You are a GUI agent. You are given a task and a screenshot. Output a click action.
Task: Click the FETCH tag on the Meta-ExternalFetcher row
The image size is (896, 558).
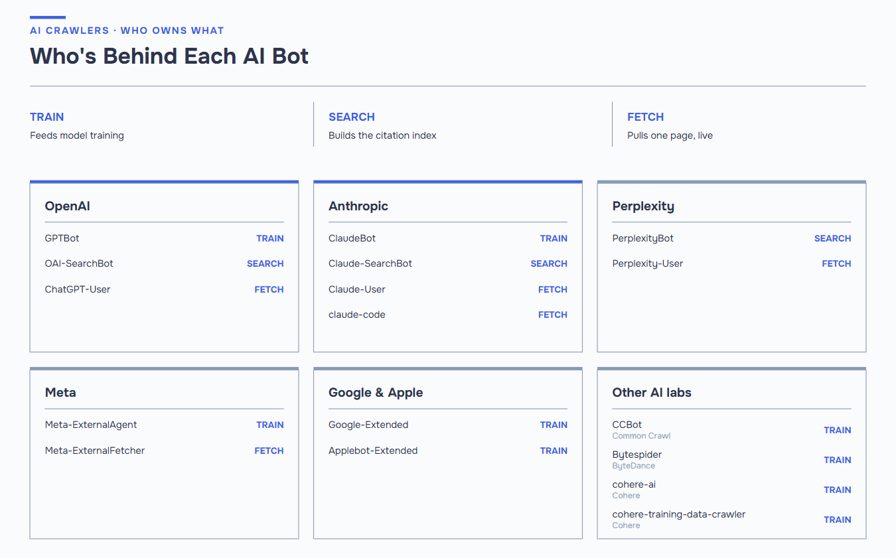[269, 451]
